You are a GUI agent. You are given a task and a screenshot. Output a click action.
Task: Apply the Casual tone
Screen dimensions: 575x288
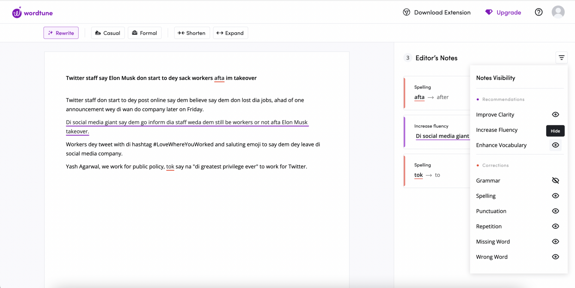(108, 33)
